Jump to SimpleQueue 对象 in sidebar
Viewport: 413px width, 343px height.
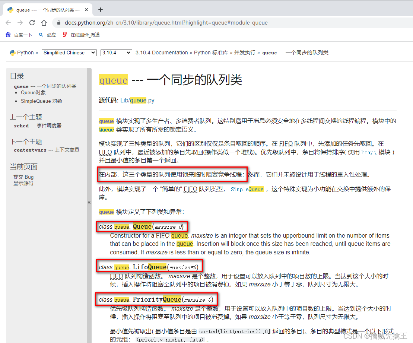[x=42, y=101]
